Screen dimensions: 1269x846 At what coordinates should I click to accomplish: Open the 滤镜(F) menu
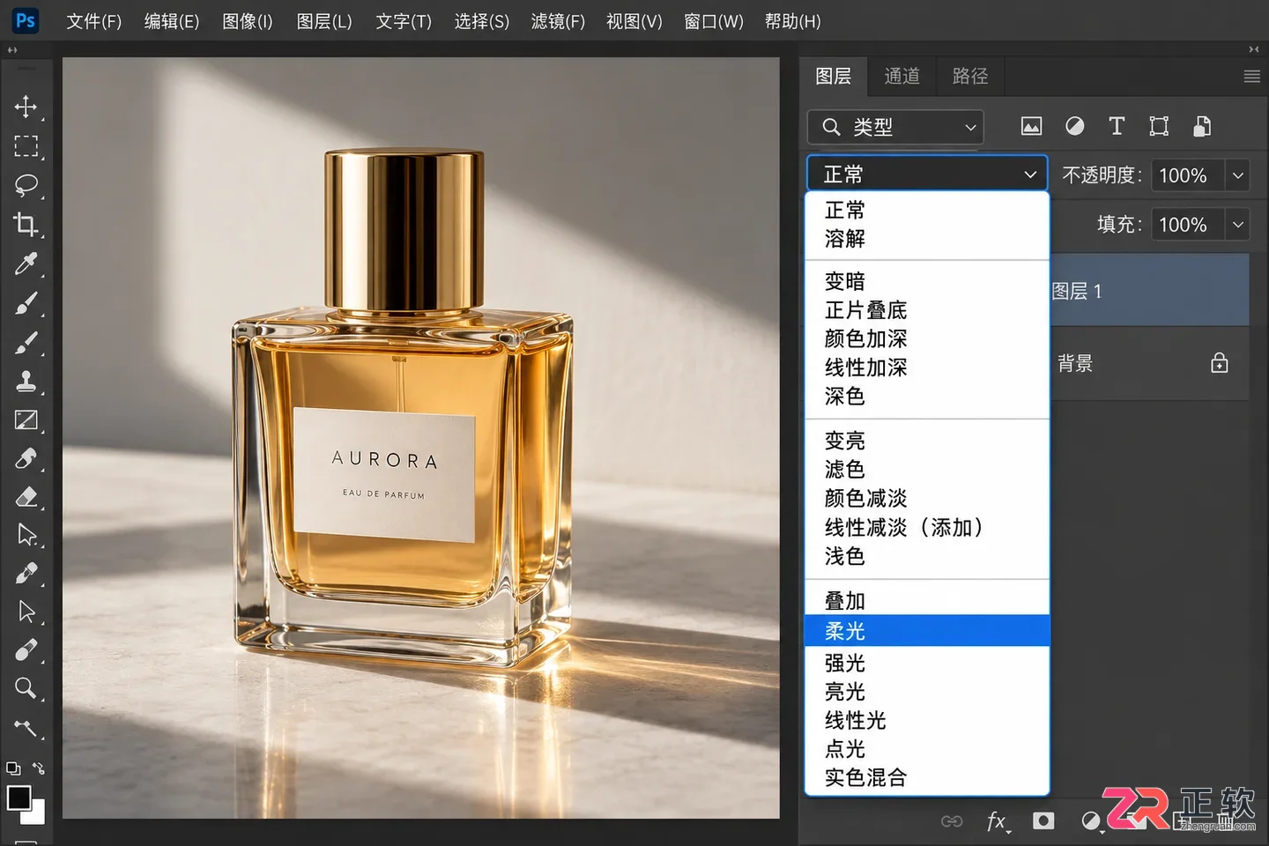tap(558, 21)
